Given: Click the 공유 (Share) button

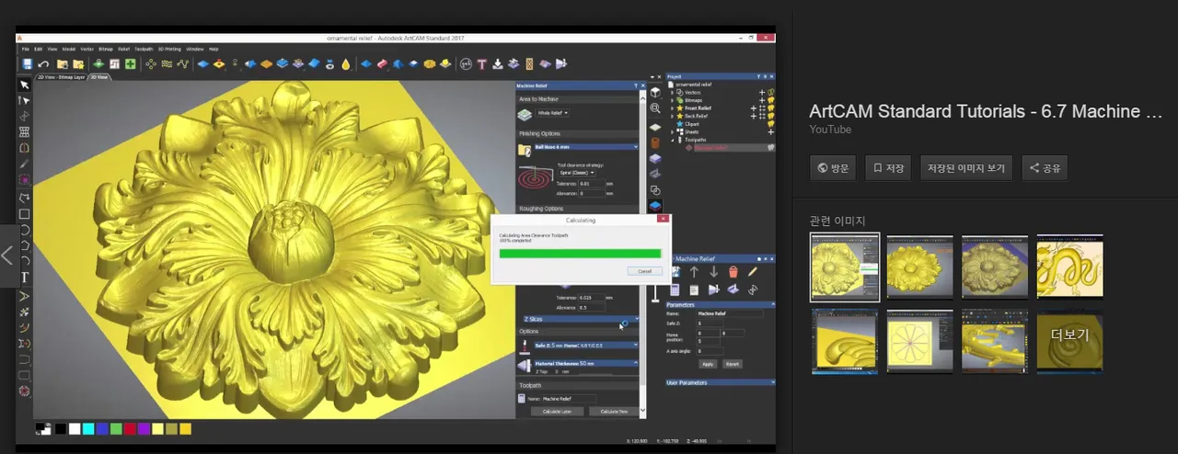Looking at the screenshot, I should coord(1045,168).
